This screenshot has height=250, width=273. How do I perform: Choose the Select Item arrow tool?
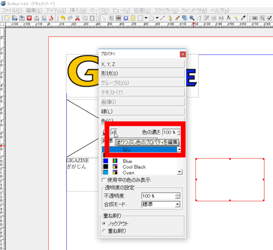click(x=104, y=18)
